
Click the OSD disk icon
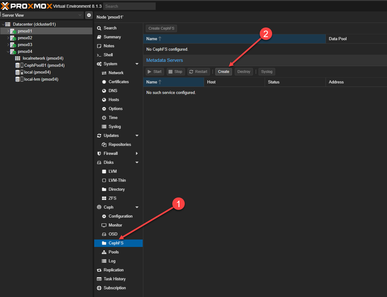[104, 234]
